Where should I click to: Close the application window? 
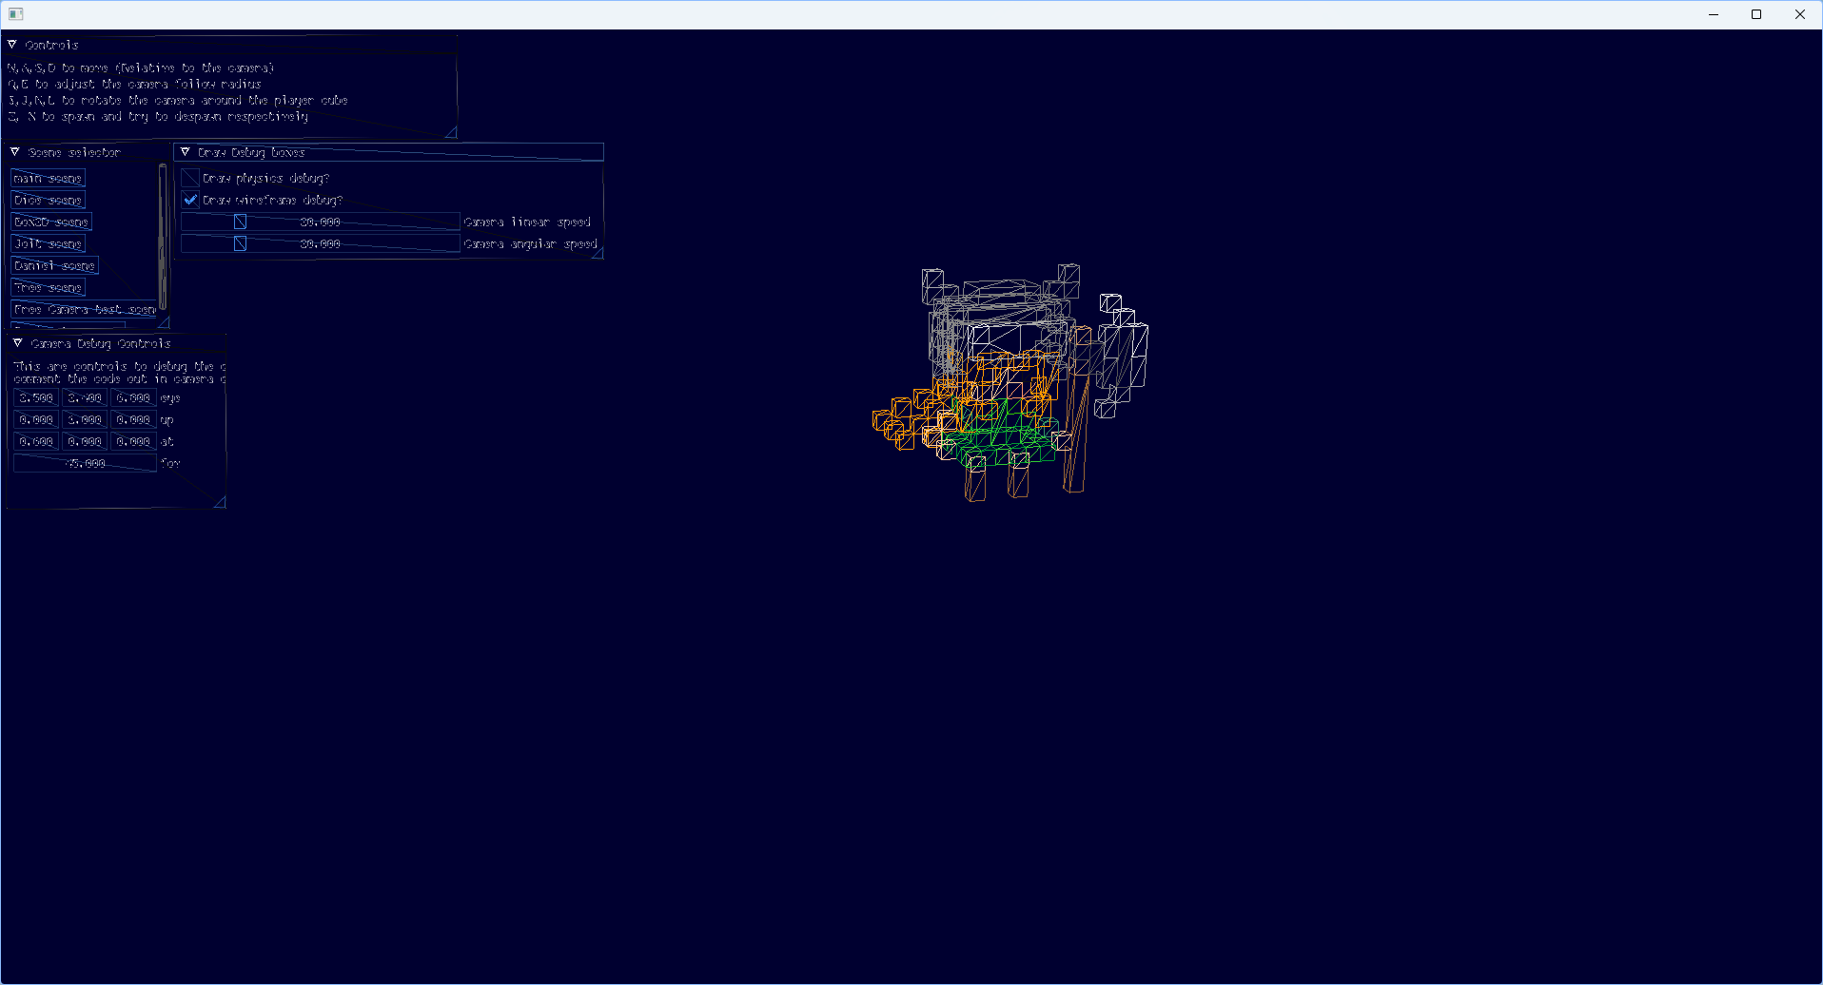click(1800, 14)
